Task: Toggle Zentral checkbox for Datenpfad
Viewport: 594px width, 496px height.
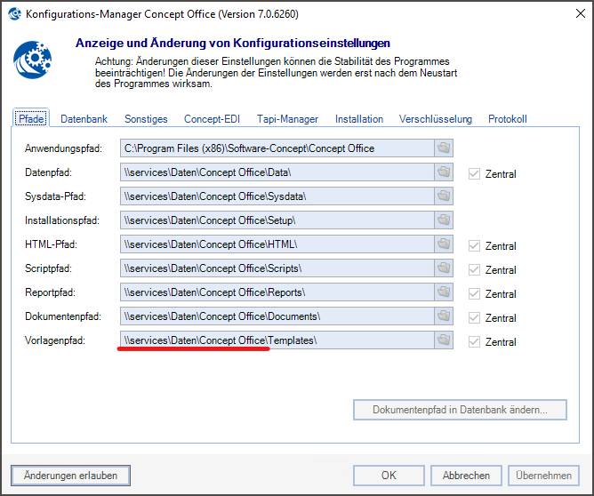Action: [x=474, y=174]
